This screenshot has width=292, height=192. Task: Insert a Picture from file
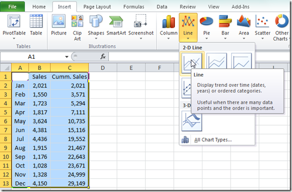pos(59,25)
